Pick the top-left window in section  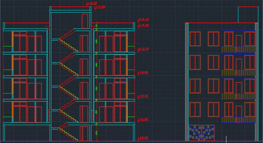pyautogui.click(x=20, y=42)
